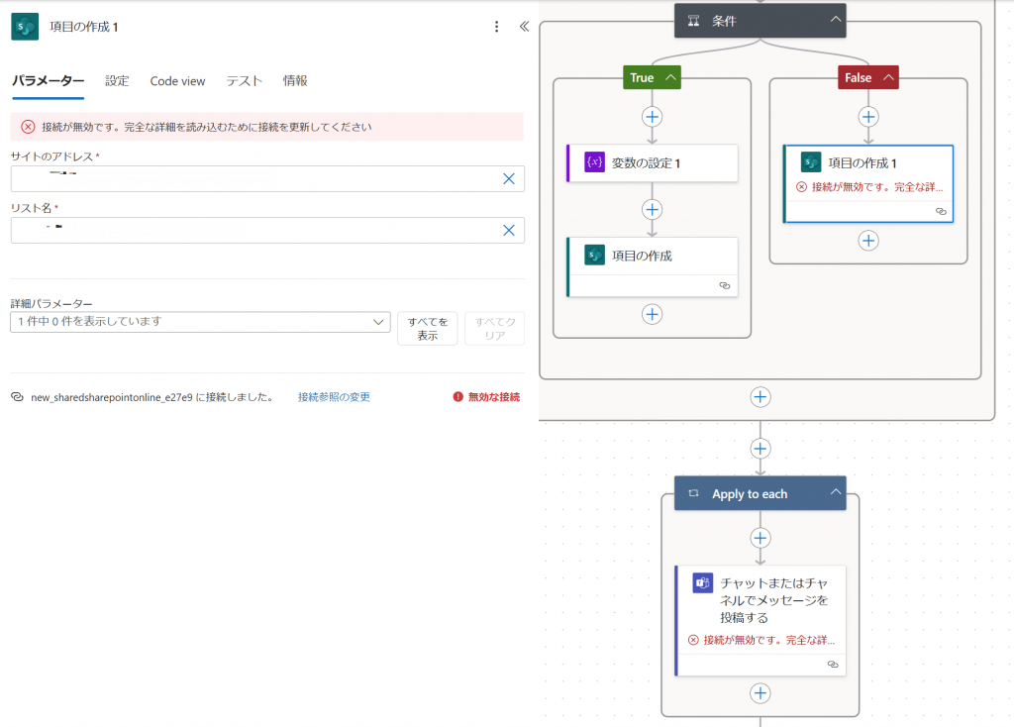Image resolution: width=1014 pixels, height=727 pixels.
Task: Collapse the True branch
Action: [x=671, y=77]
